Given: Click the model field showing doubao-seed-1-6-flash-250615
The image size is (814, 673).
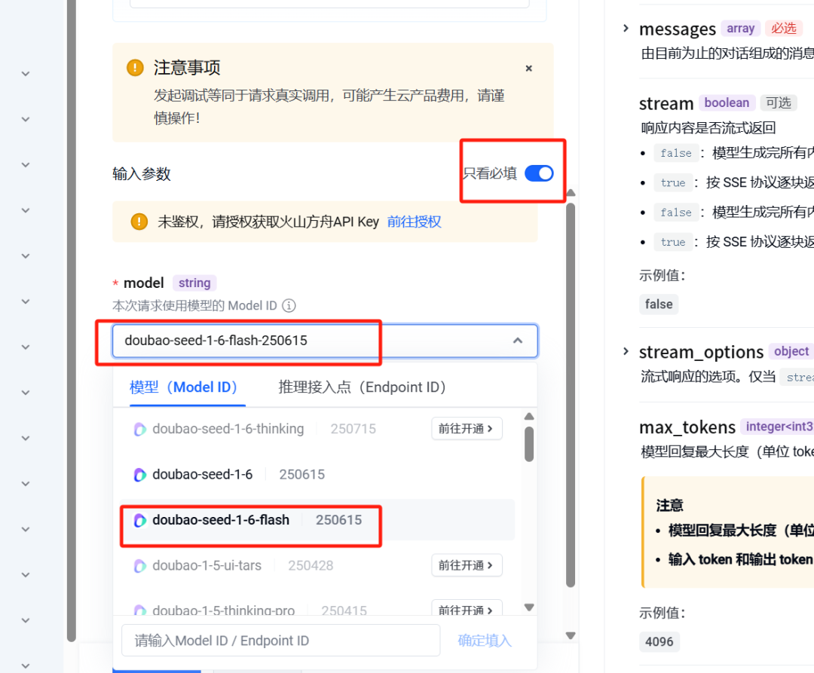Looking at the screenshot, I should click(x=325, y=341).
